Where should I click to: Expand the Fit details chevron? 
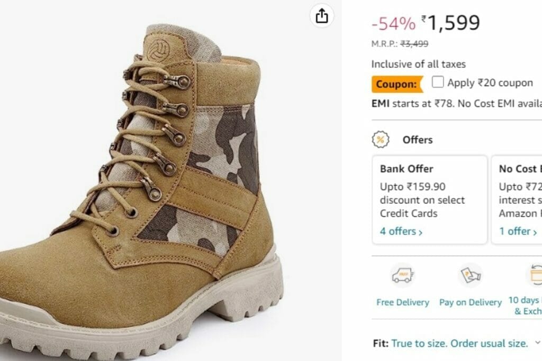538,344
